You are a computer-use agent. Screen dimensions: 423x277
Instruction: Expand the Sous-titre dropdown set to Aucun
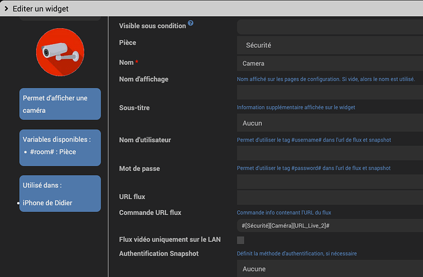tap(330, 123)
